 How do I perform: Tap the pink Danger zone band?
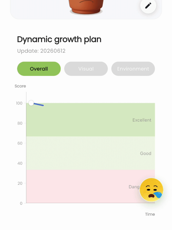point(82,186)
